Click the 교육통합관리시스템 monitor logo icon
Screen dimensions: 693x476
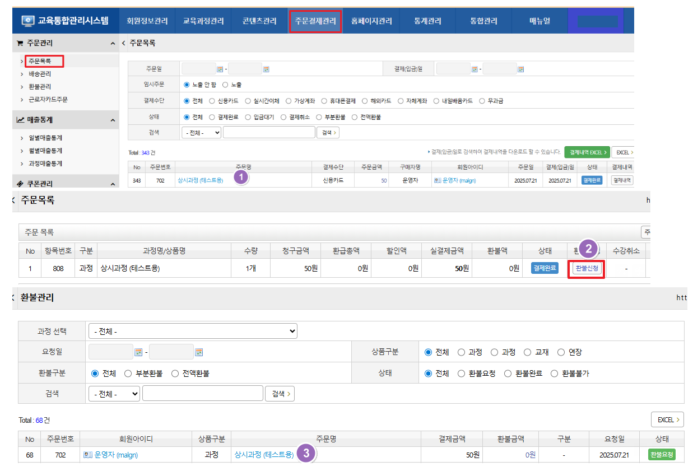pyautogui.click(x=28, y=21)
